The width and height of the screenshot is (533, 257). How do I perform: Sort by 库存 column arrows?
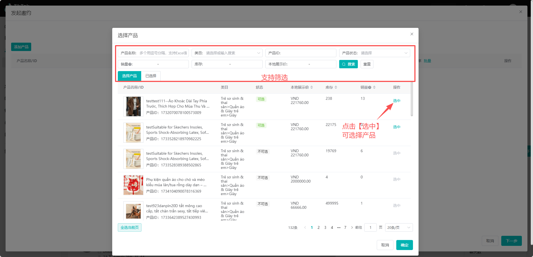(x=336, y=87)
